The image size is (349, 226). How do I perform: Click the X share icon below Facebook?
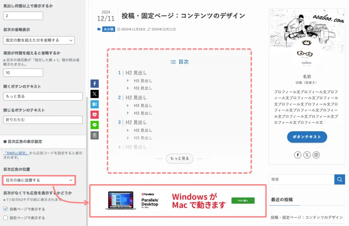click(94, 94)
